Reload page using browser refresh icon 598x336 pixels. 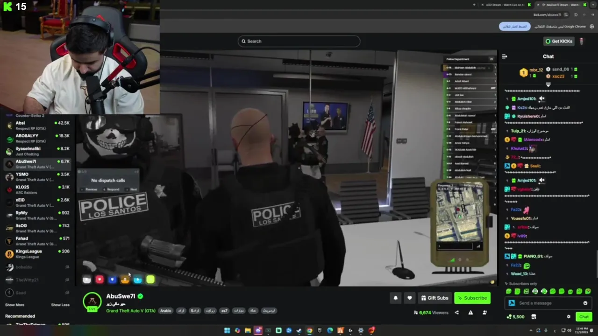[x=576, y=15]
